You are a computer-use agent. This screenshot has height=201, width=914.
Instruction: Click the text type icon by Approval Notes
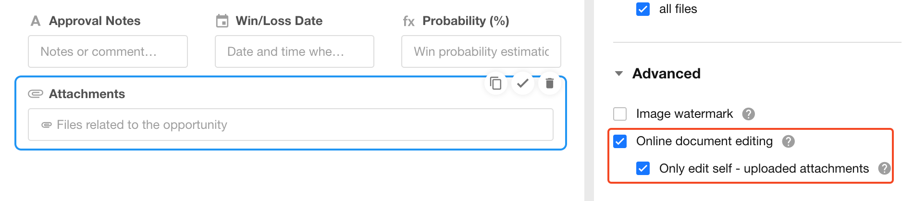tap(36, 21)
